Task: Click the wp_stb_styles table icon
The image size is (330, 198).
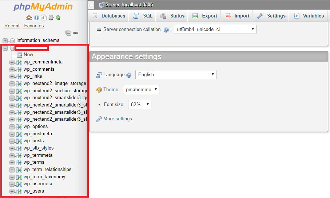Action: [x=19, y=148]
